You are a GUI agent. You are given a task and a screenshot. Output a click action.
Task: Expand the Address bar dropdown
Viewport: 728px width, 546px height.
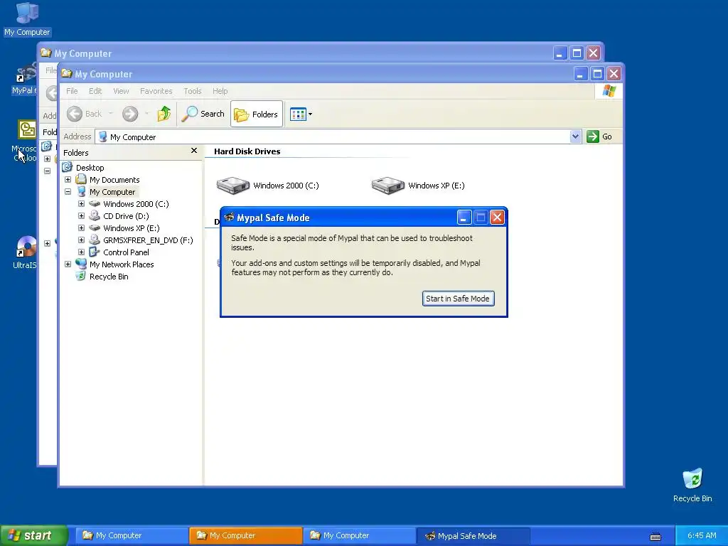click(x=575, y=136)
